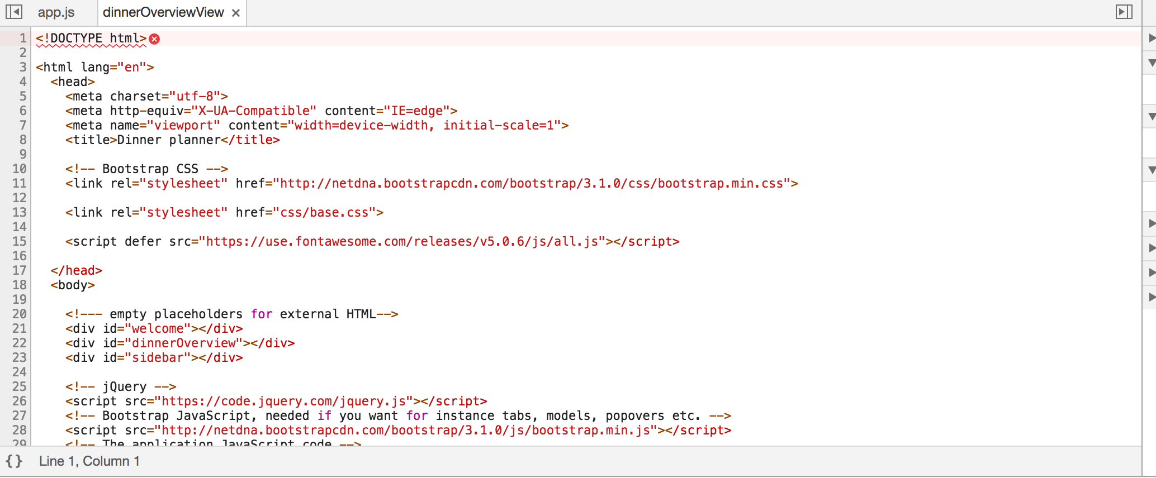Expand the sidebar section arrow beside line 17
Screen dimensions: 1156x478
pos(1152,273)
